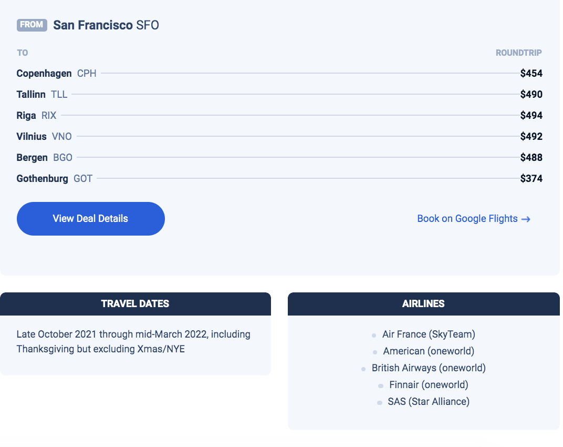Screen dimensions: 563x447
Task: Click the View Deal Details button
Action: (x=90, y=219)
